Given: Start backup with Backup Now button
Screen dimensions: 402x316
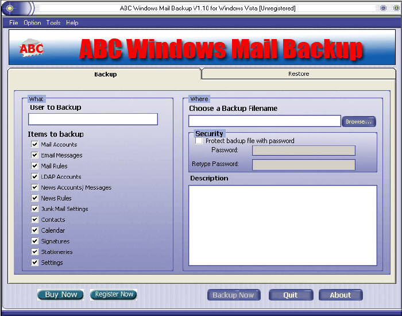Looking at the screenshot, I should [x=234, y=295].
